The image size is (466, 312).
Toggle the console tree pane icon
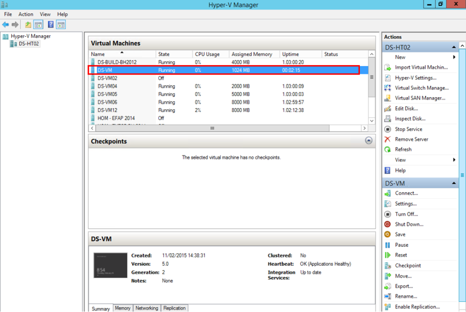[x=38, y=25]
